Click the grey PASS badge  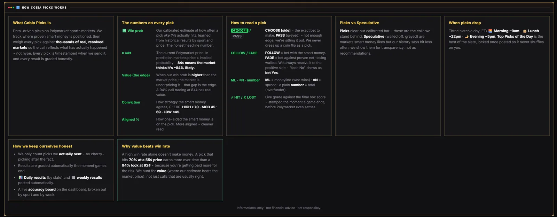click(237, 36)
